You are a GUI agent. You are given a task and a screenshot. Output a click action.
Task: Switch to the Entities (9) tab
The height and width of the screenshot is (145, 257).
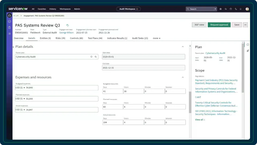45,38
